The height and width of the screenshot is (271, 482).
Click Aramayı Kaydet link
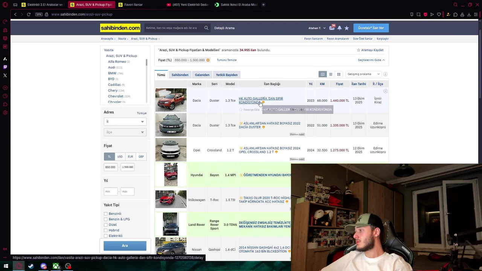click(370, 50)
